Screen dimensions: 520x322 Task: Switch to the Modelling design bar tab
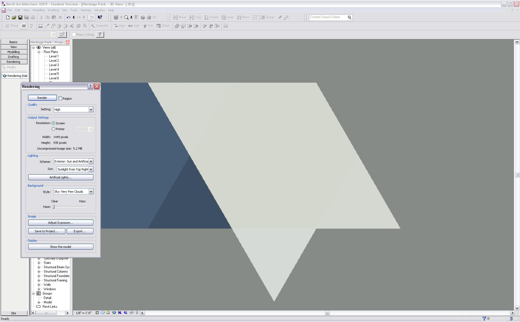click(13, 52)
